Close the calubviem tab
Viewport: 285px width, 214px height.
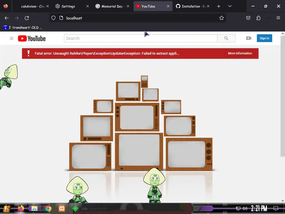[x=48, y=6]
